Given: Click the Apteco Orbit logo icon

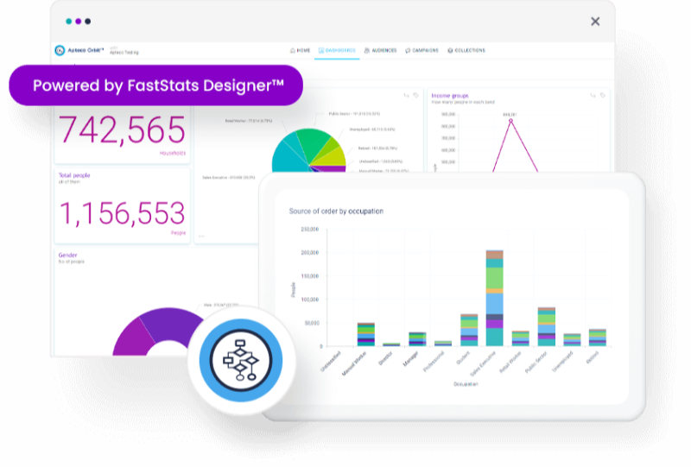Looking at the screenshot, I should coord(60,50).
